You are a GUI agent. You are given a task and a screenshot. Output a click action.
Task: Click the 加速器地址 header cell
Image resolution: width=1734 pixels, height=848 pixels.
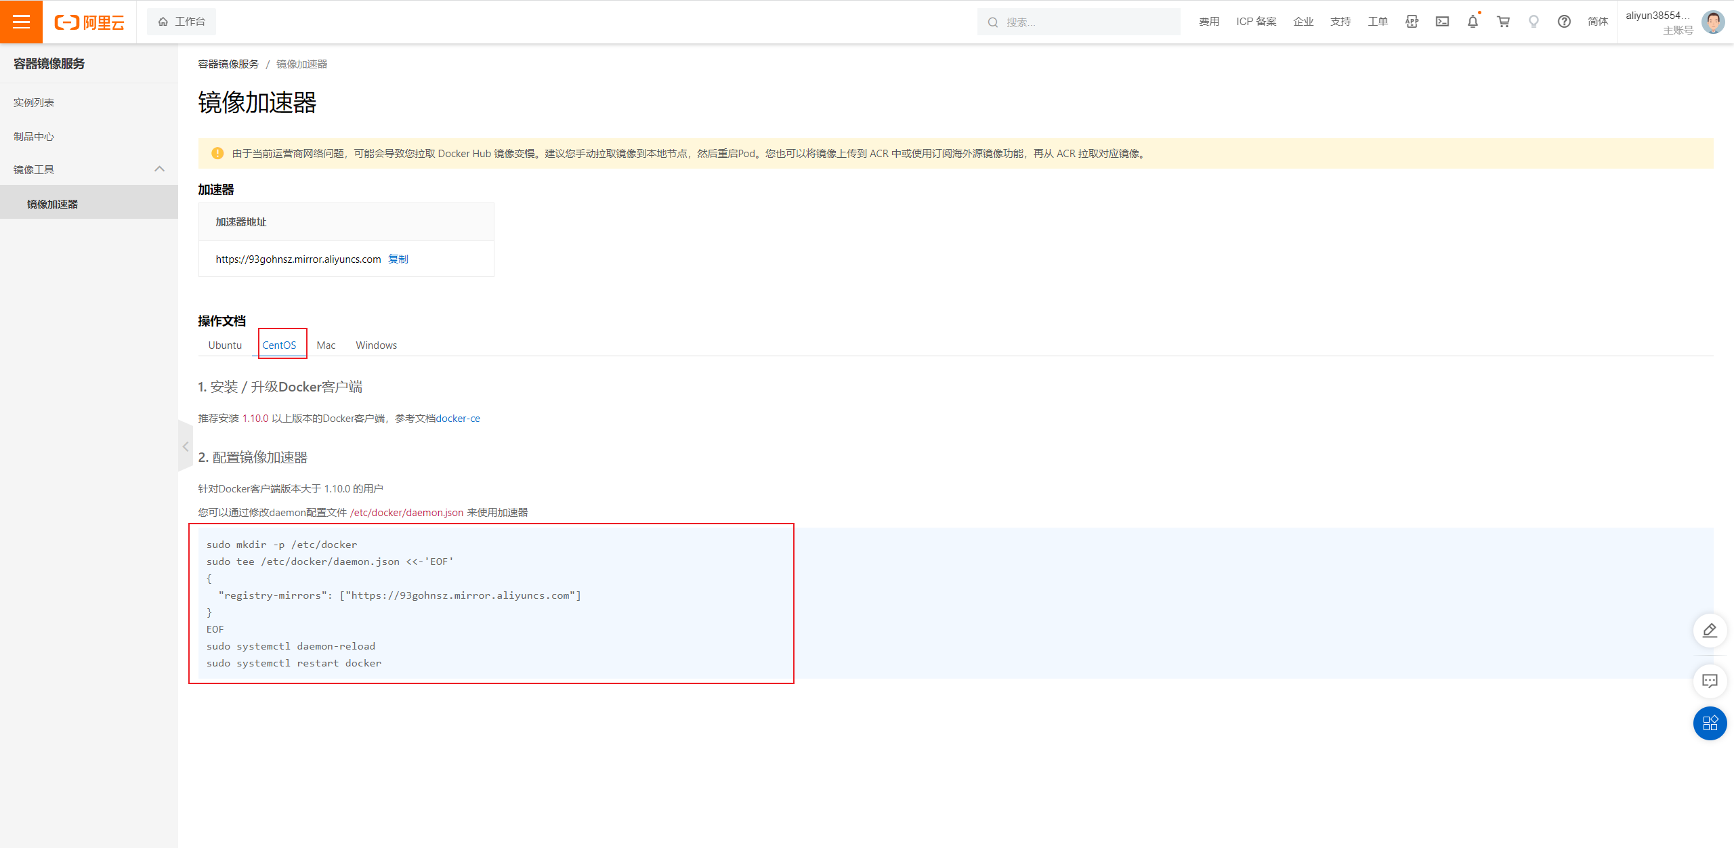coord(346,221)
